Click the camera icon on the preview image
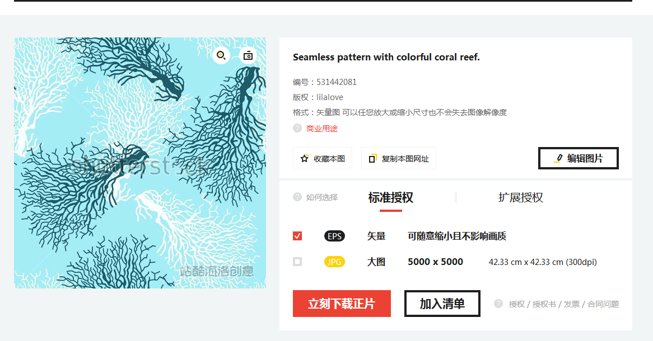Screen dimensions: 653x341 point(248,55)
